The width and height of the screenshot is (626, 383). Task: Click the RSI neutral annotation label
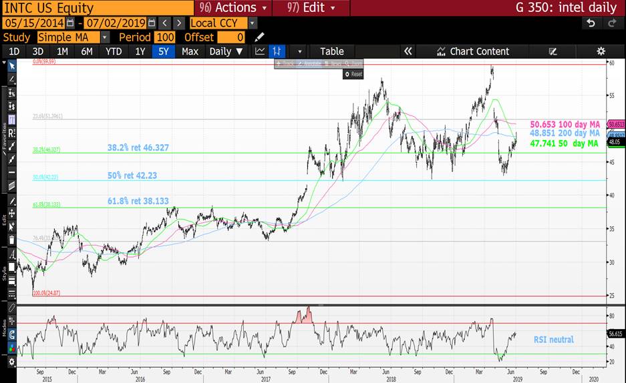(x=554, y=340)
